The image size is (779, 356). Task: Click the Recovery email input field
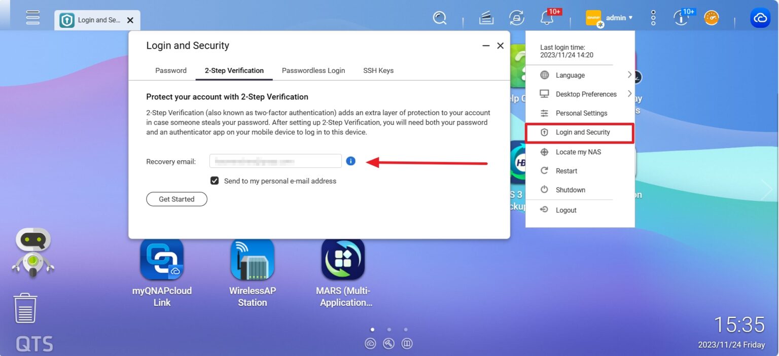point(275,161)
